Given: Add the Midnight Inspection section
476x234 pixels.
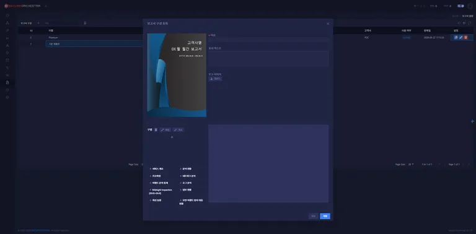Looking at the screenshot, I should tap(161, 191).
